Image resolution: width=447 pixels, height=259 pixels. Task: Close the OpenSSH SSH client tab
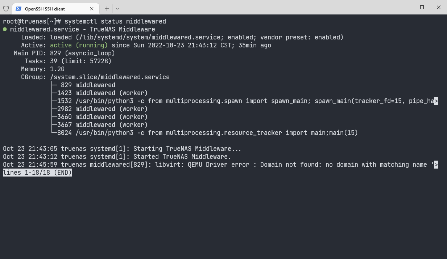[92, 9]
